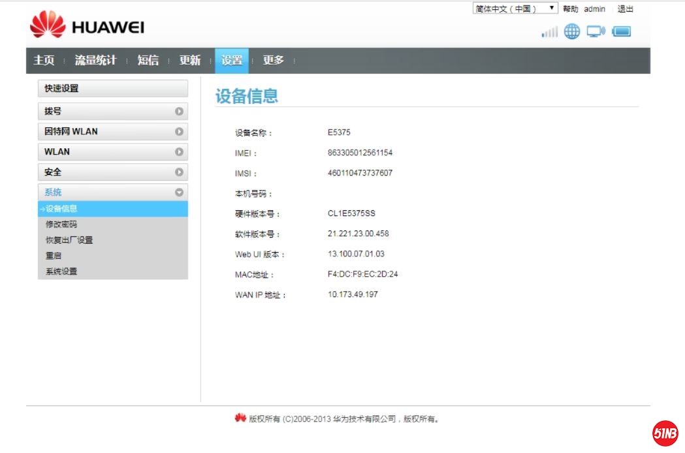Click the Wi-Fi device status icon

pyautogui.click(x=596, y=31)
